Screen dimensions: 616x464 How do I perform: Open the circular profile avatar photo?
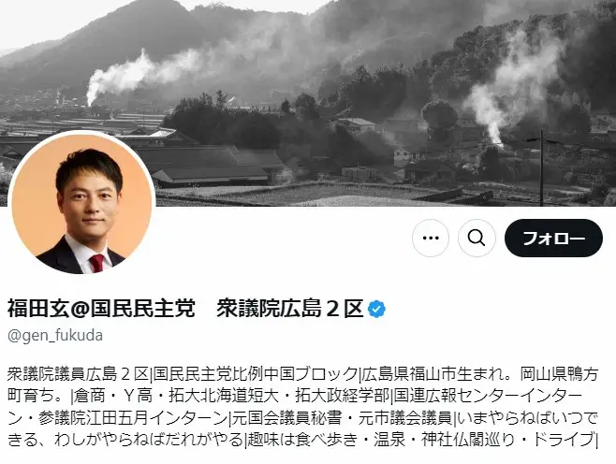point(81,203)
